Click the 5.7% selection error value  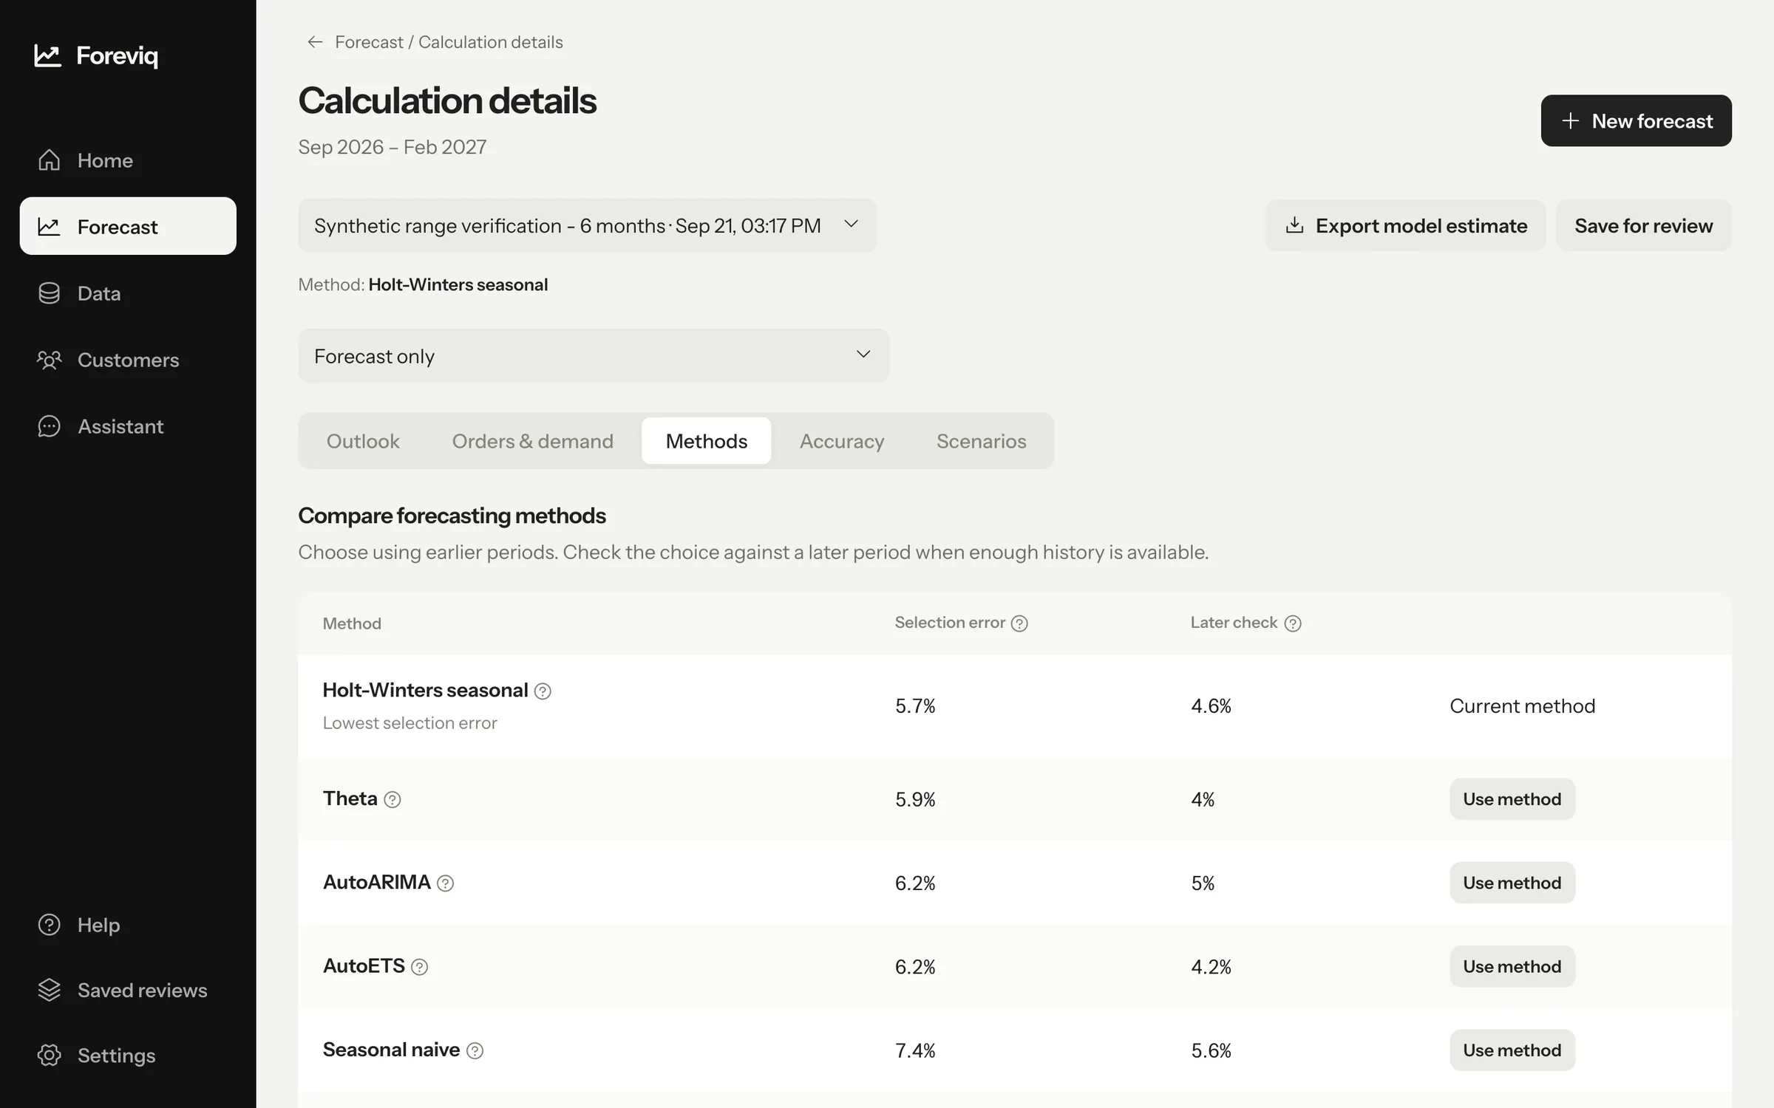[915, 706]
